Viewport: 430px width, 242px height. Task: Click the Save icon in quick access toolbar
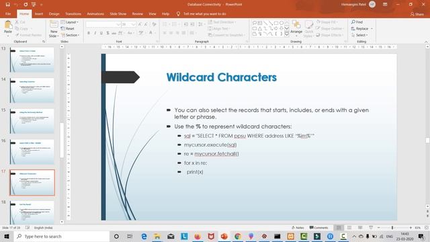tap(7, 5)
